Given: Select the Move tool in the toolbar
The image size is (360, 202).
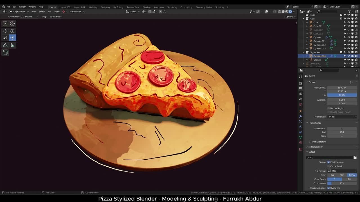Looking at the screenshot, I should pyautogui.click(x=5, y=30).
